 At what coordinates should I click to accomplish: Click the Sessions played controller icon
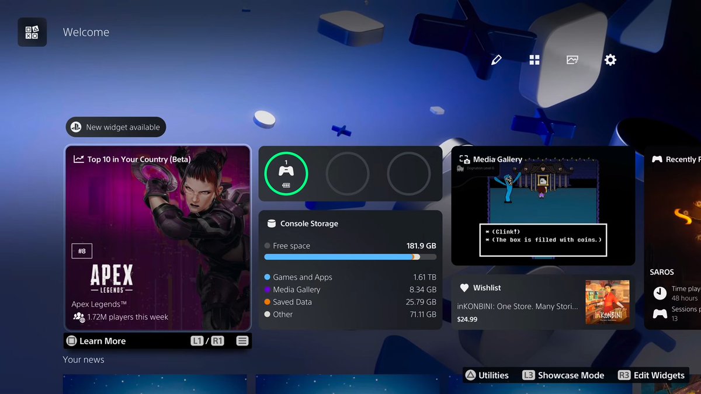[x=660, y=314]
